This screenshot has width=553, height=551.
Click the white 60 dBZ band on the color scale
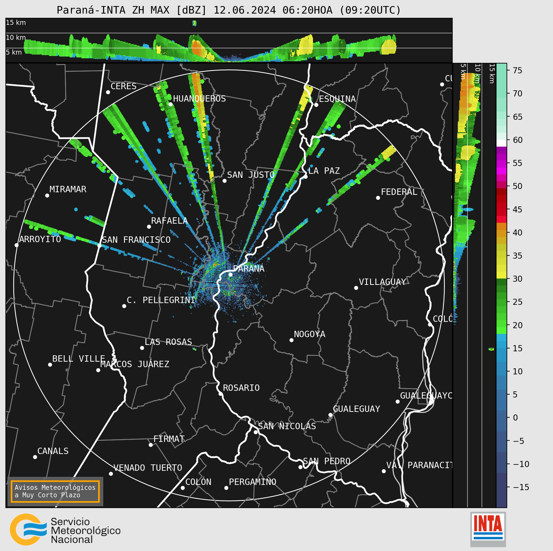point(501,143)
